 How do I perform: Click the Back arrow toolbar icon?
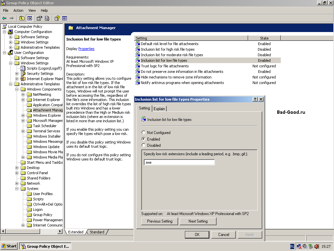pyautogui.click(x=4, y=18)
